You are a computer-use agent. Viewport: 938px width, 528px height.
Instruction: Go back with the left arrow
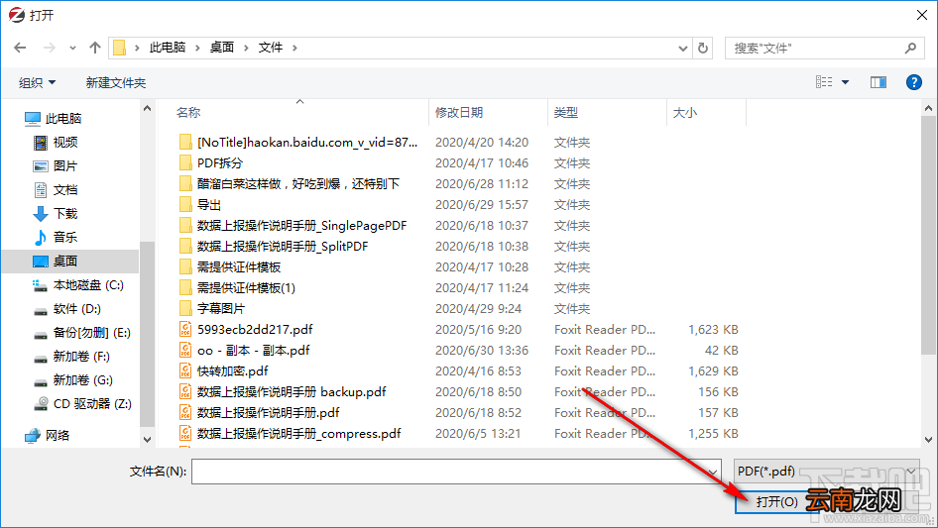pyautogui.click(x=20, y=48)
